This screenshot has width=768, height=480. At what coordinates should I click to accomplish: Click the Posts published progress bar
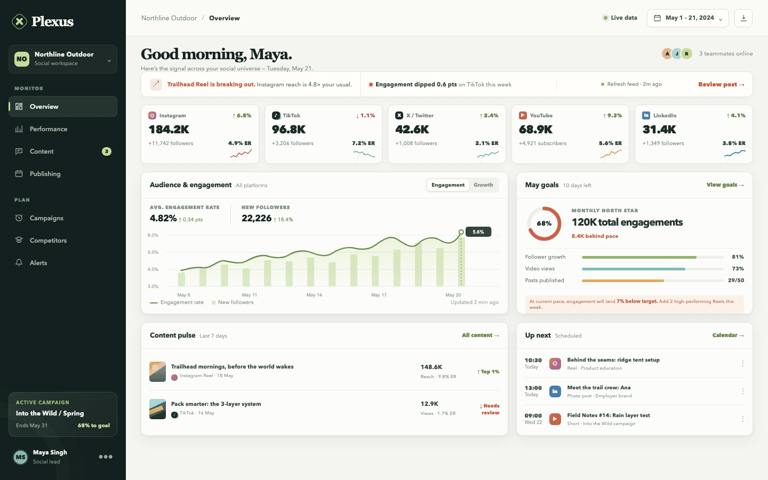(653, 281)
